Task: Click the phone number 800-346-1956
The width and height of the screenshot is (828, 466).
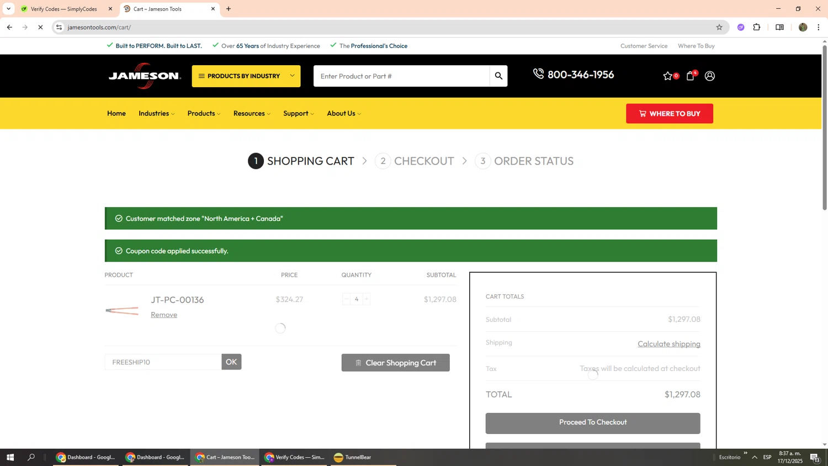Action: pyautogui.click(x=580, y=75)
